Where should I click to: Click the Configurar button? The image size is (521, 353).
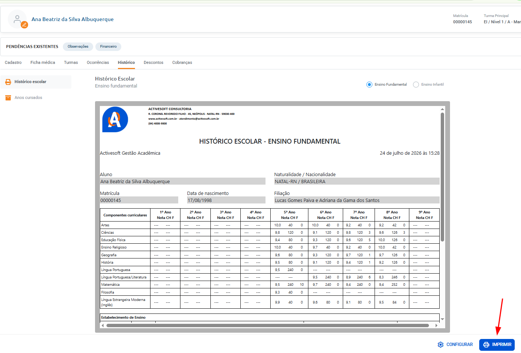455,345
